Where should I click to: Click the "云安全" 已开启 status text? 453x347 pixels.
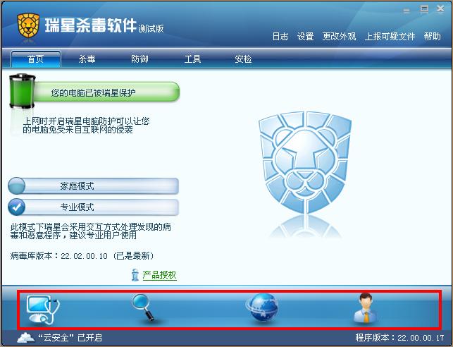[x=70, y=338]
